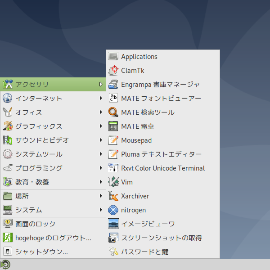Click the Pluma text editor icon
270x270 pixels.
tap(113, 154)
